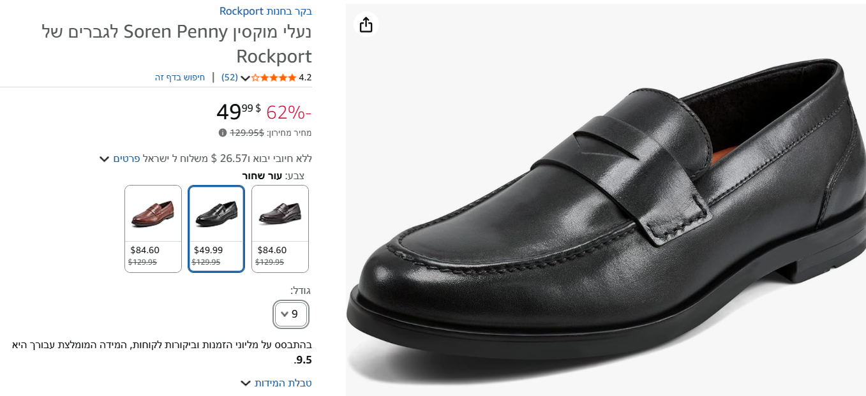Image resolution: width=866 pixels, height=396 pixels.
Task: Select the black leather loafer swatch
Action: [216, 228]
